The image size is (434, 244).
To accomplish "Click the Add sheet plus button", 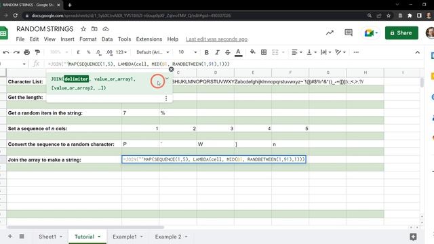I will [x=10, y=237].
